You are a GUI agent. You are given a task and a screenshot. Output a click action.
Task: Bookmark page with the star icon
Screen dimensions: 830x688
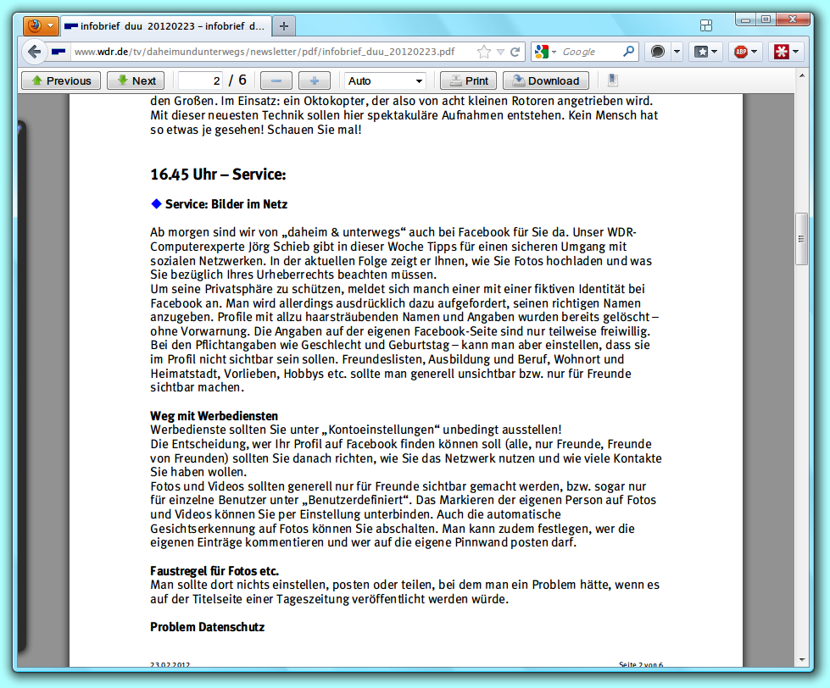pos(483,52)
